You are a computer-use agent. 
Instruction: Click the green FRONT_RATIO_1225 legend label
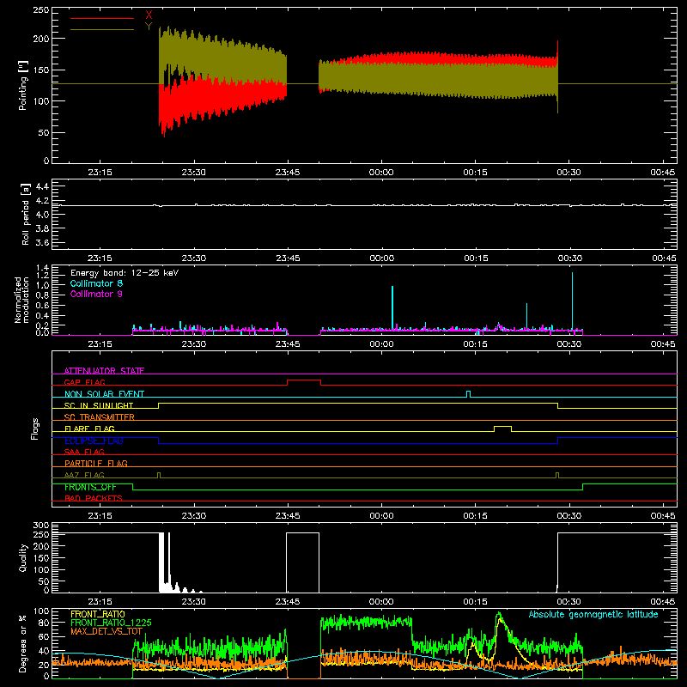[111, 623]
